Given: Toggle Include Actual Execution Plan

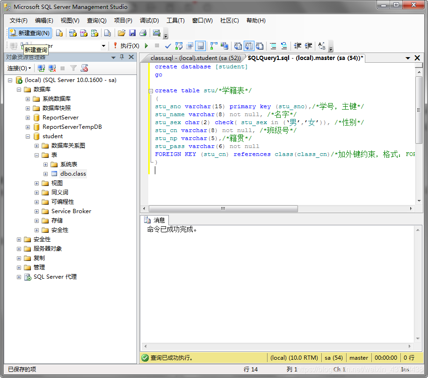Looking at the screenshot, I should (214, 46).
